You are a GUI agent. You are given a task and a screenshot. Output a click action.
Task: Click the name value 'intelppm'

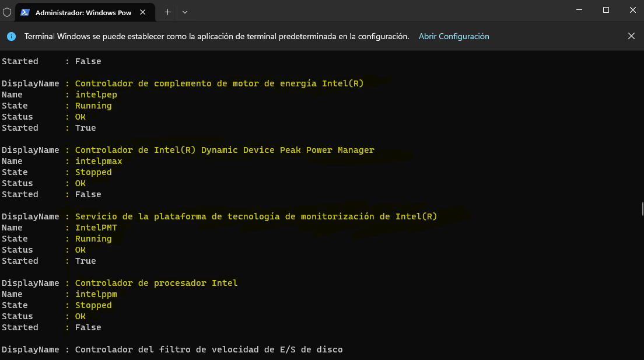tap(96, 294)
